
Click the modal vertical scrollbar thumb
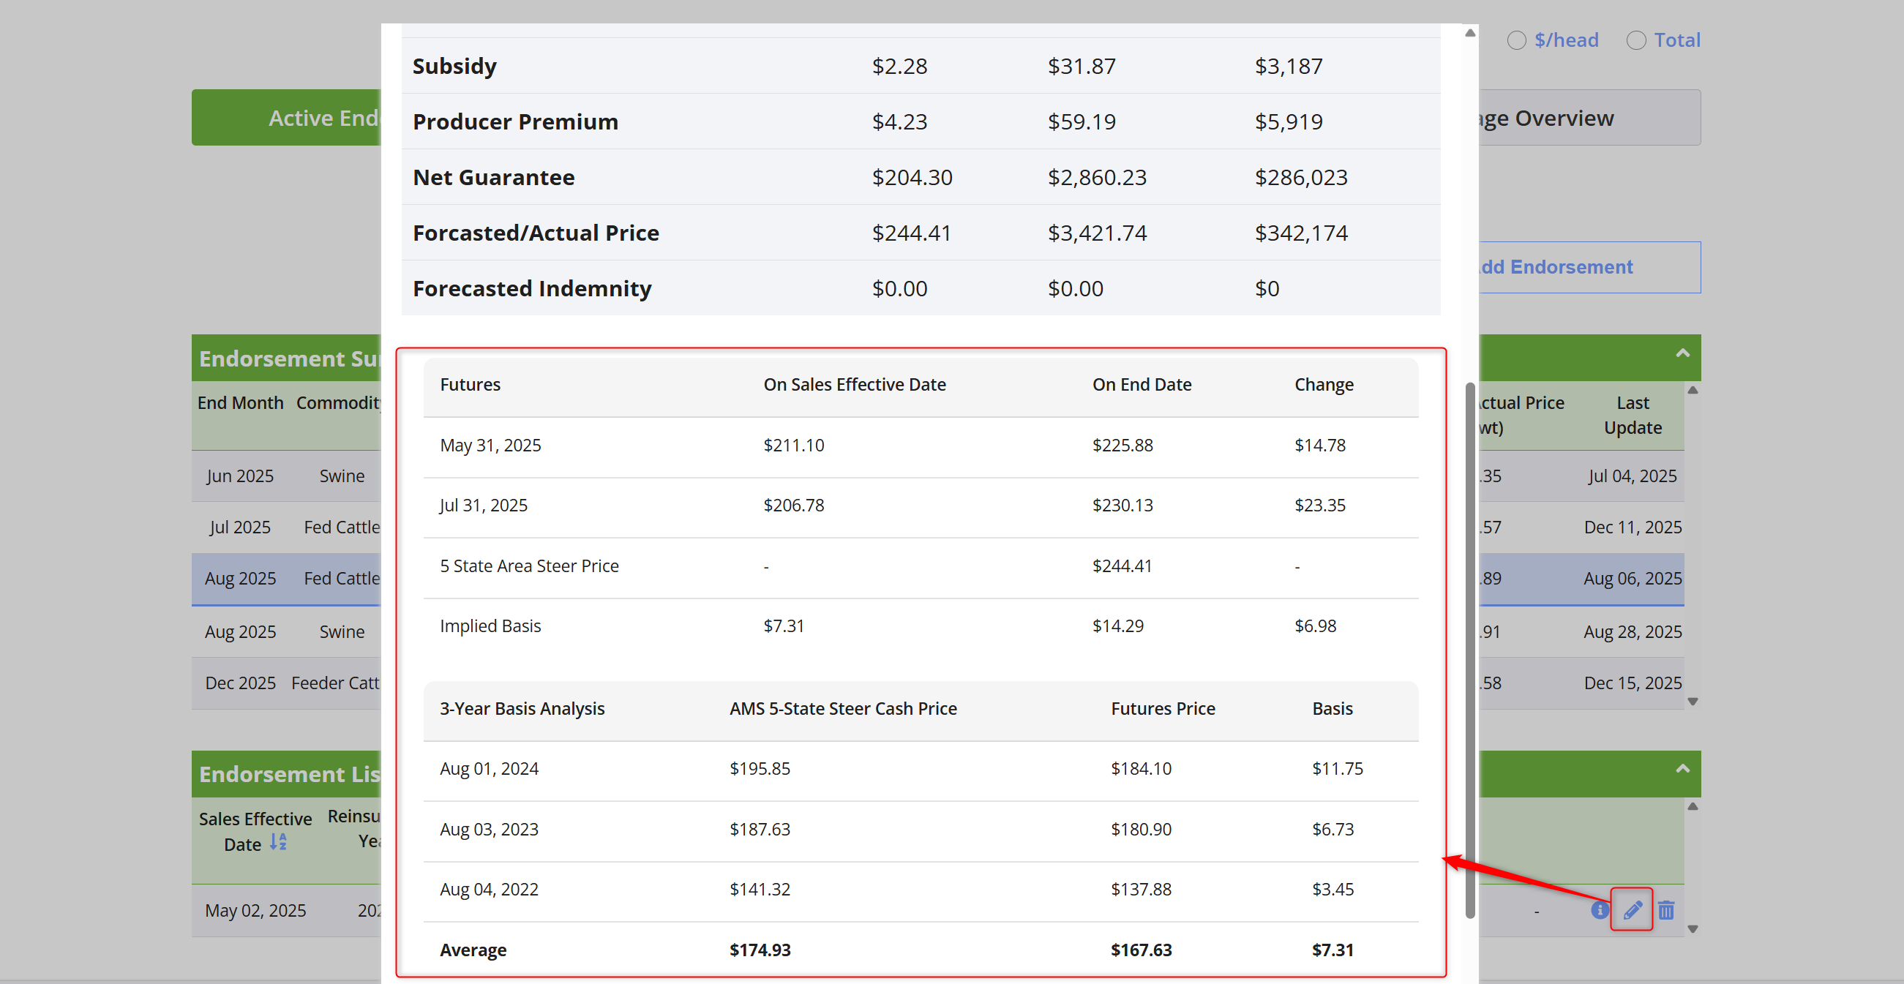pyautogui.click(x=1470, y=650)
